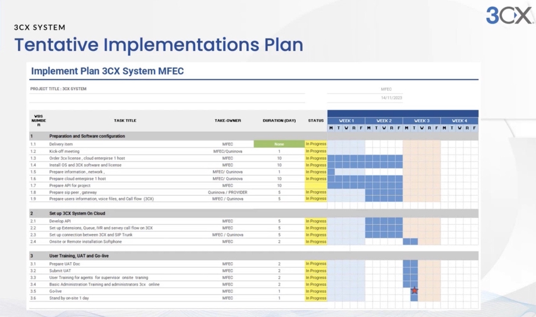Click the 'Delivery item' task
Viewport: 536px width, 317px height.
coord(61,144)
